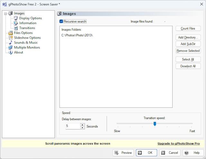
Task: Open the Slideshow Options section
Action: (x=27, y=38)
